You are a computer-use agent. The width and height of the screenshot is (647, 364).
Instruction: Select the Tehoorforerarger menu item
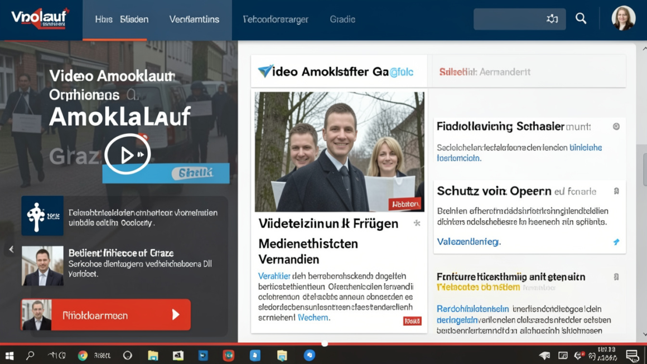click(x=275, y=20)
